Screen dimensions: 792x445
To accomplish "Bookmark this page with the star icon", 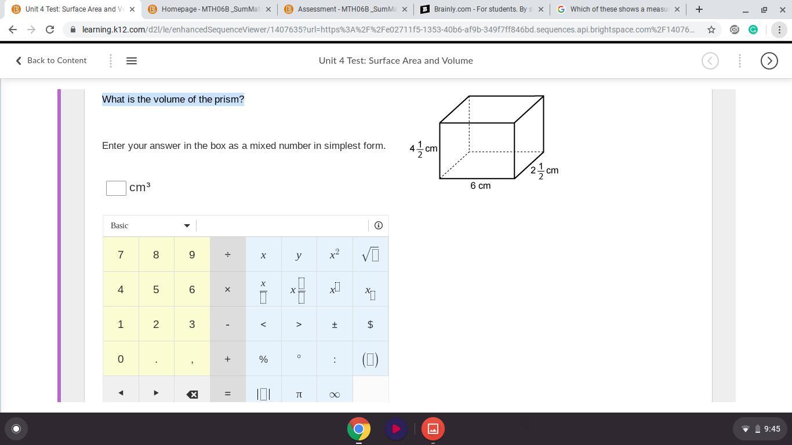I will click(x=710, y=30).
